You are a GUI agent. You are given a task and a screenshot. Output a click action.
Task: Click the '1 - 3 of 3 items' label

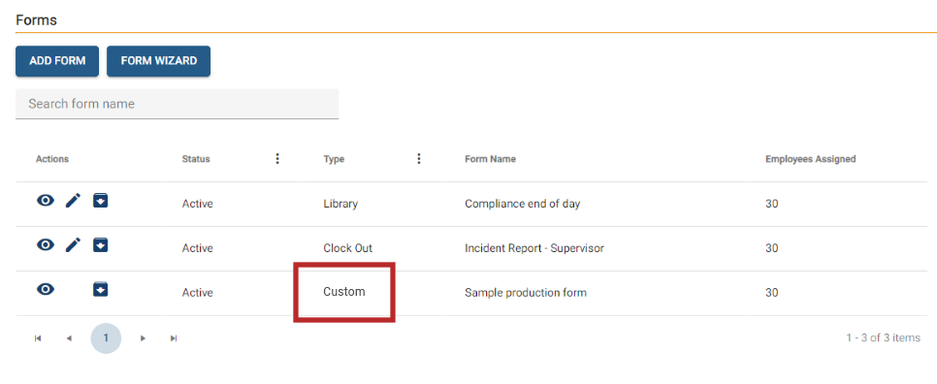point(884,338)
